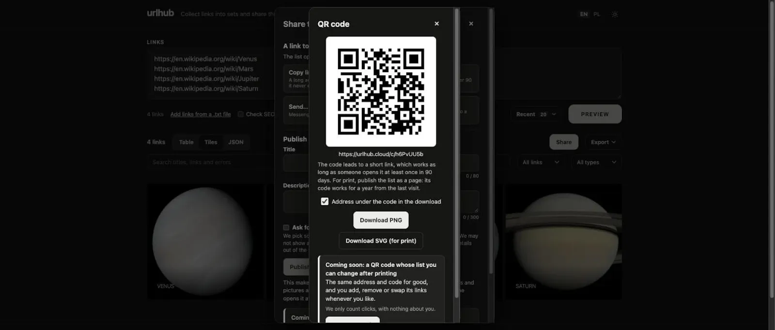Switch to Table view tab
The width and height of the screenshot is (775, 330).
(186, 142)
